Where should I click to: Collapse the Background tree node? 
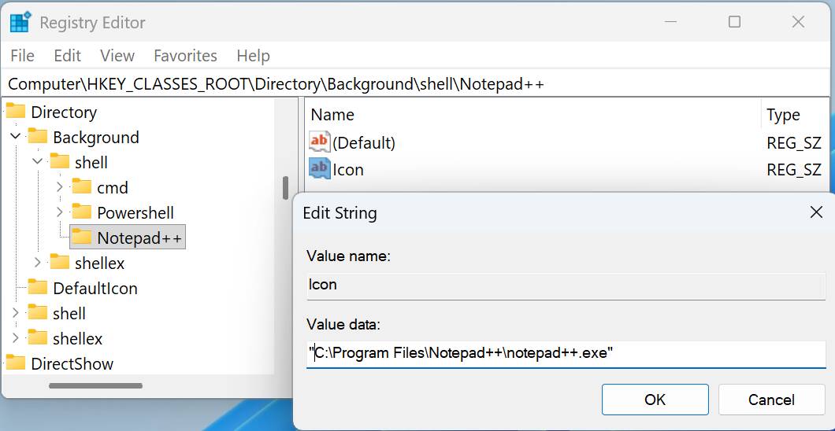[x=16, y=137]
